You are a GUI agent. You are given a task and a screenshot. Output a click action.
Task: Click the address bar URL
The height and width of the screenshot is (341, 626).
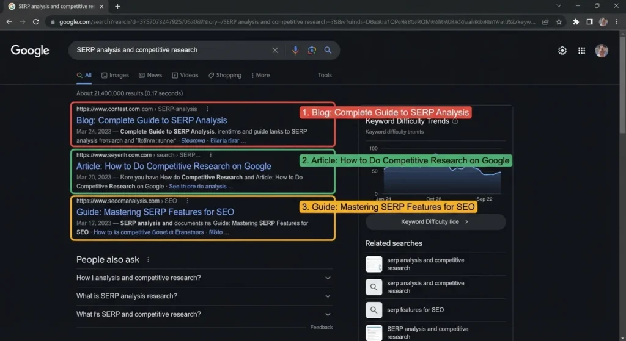[x=297, y=22]
